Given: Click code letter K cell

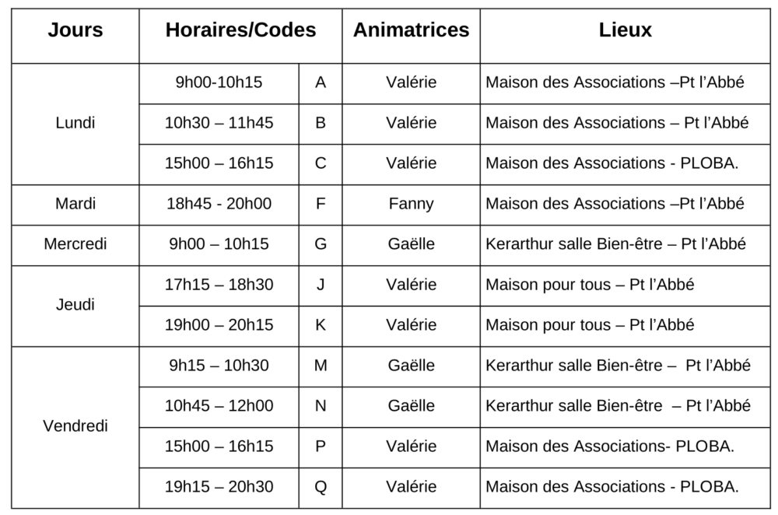Looking at the screenshot, I should pos(321,325).
